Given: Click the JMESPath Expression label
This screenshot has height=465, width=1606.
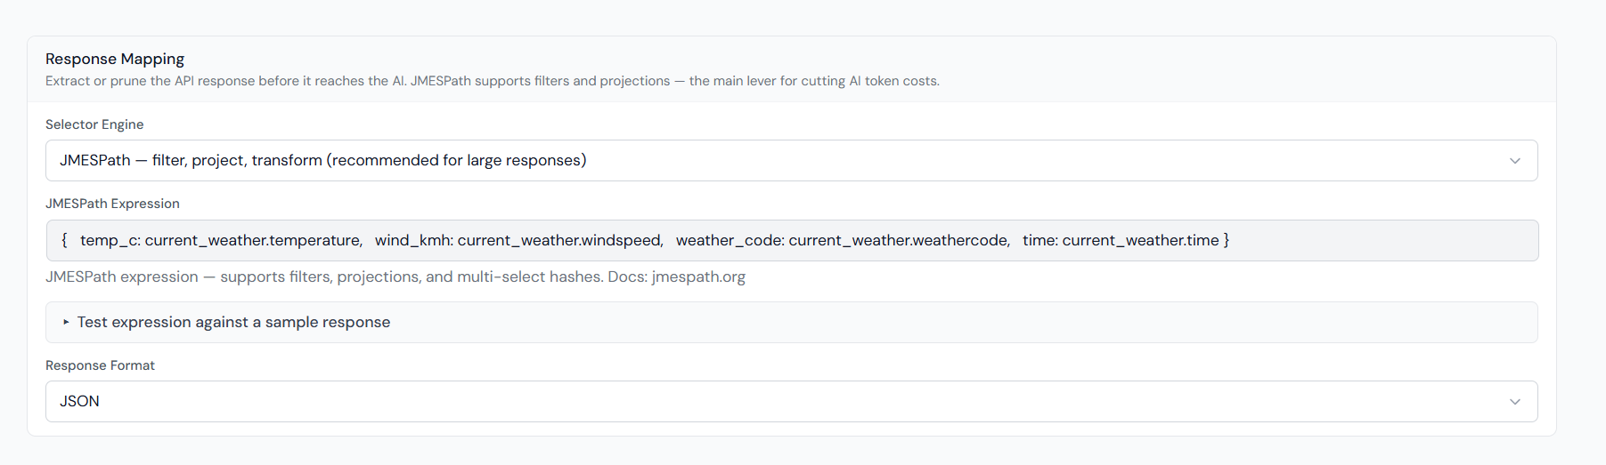Looking at the screenshot, I should (x=112, y=204).
